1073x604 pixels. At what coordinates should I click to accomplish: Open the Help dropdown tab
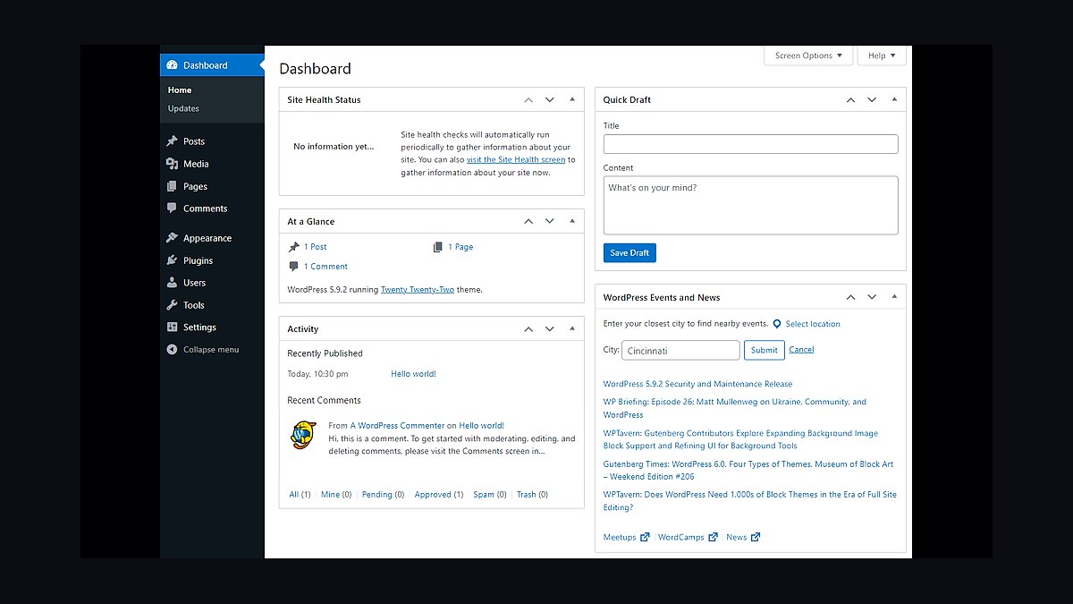tap(882, 55)
